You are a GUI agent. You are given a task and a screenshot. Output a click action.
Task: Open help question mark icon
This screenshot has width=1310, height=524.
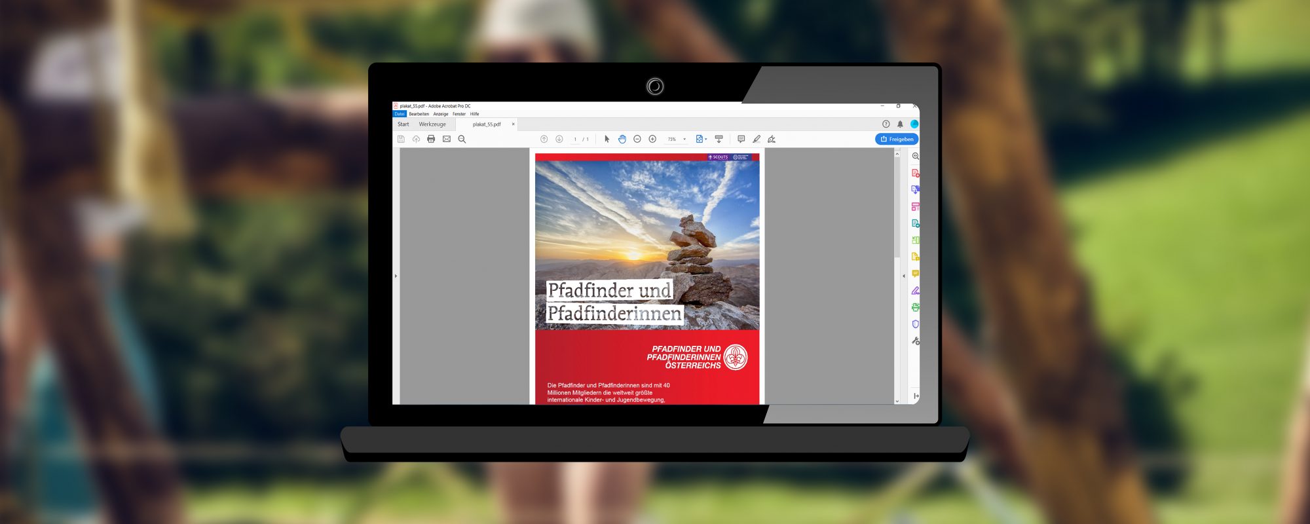886,124
